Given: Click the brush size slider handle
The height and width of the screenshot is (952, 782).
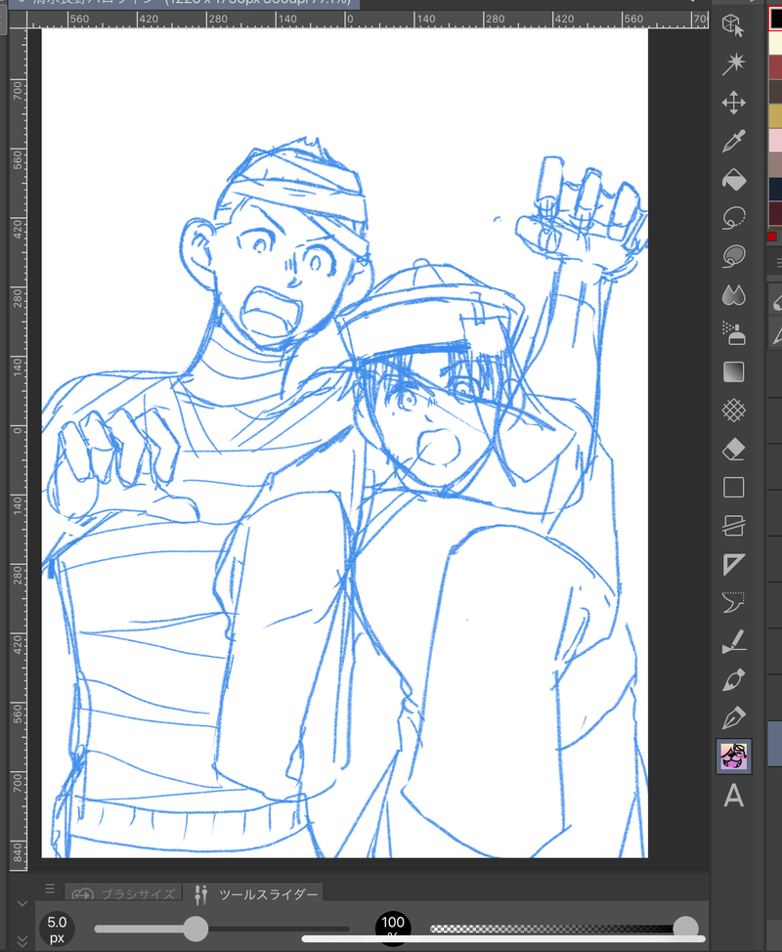Looking at the screenshot, I should (x=195, y=929).
